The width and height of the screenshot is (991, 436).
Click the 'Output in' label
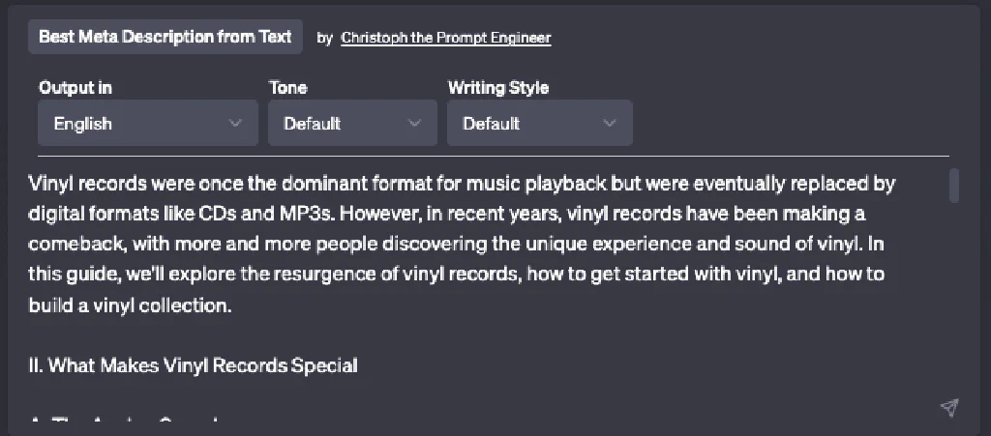(75, 88)
